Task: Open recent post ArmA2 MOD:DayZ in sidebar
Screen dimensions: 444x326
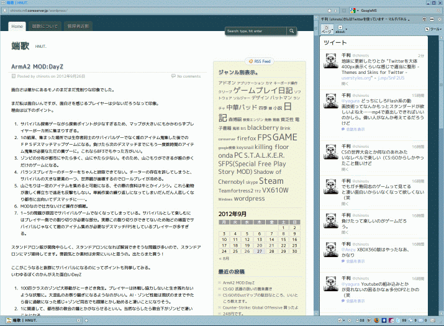Action: point(238,283)
